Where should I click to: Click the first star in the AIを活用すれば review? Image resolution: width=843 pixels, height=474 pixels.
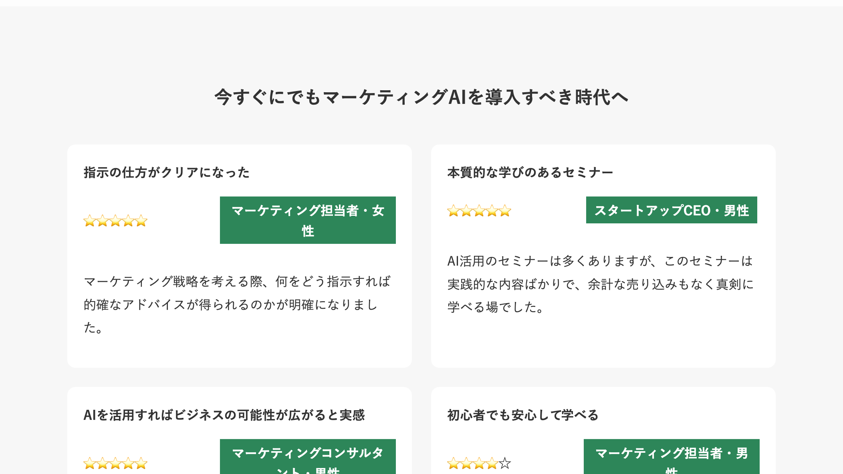point(90,464)
